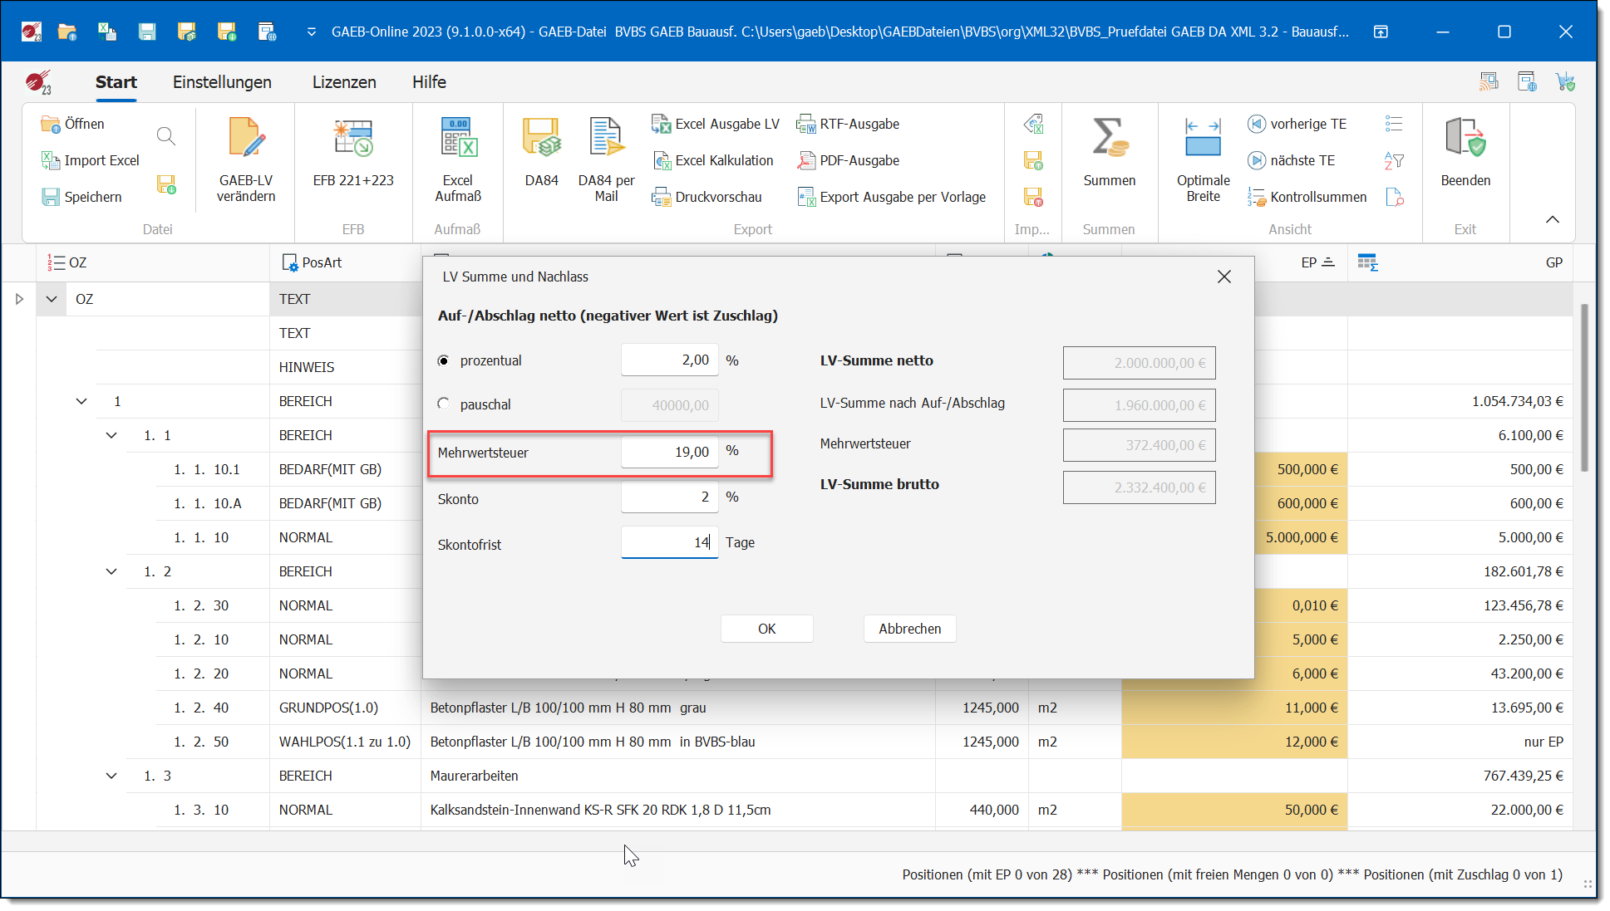Select the prozentual radio button

pyautogui.click(x=444, y=360)
